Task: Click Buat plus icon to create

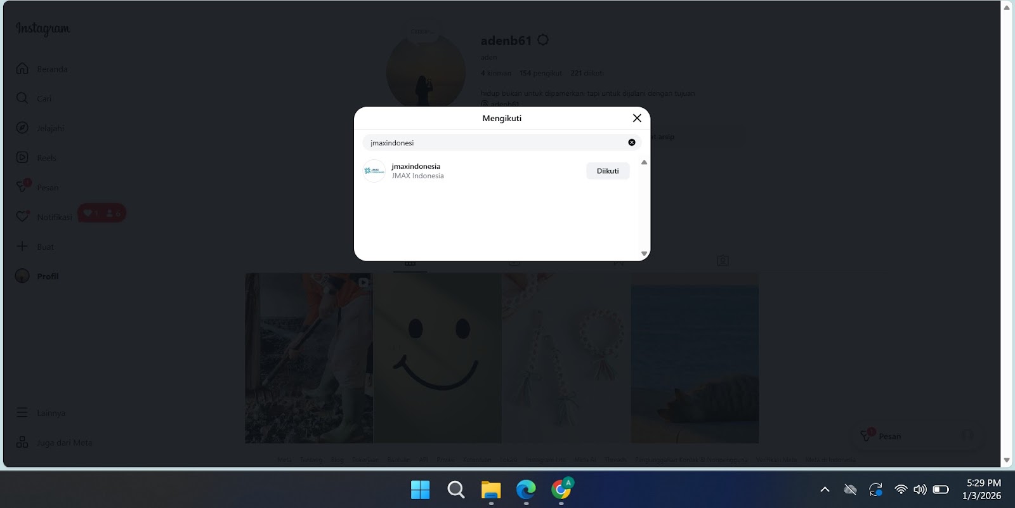Action: click(22, 247)
